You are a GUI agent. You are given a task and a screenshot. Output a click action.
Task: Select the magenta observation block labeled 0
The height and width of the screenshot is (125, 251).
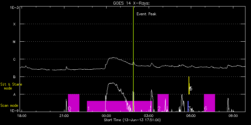[74, 103]
